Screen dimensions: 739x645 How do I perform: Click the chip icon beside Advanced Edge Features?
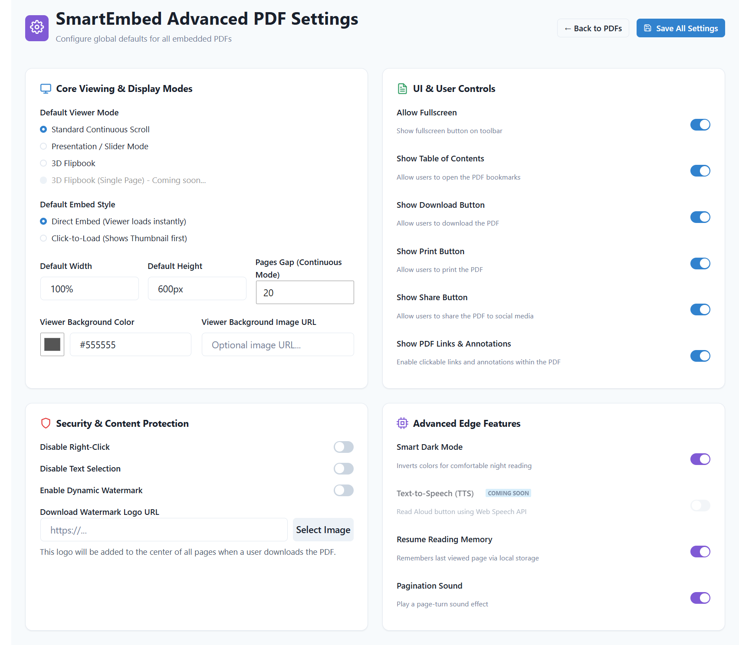402,423
